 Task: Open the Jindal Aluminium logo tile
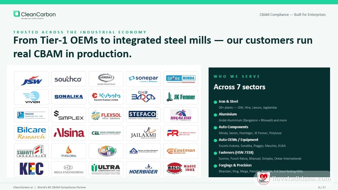point(106,79)
